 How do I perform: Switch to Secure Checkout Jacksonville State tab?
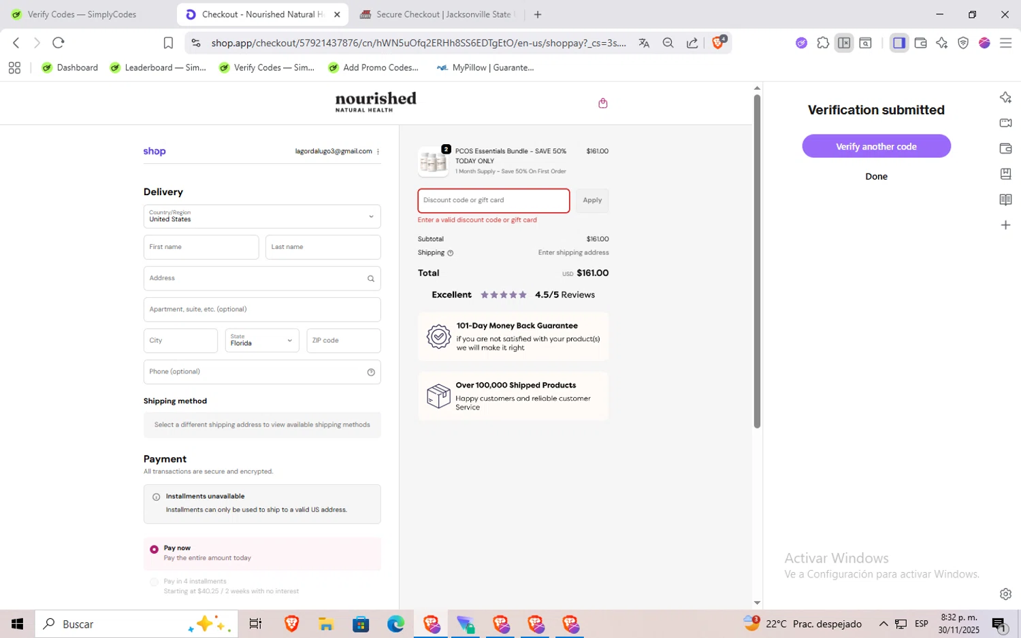(437, 14)
